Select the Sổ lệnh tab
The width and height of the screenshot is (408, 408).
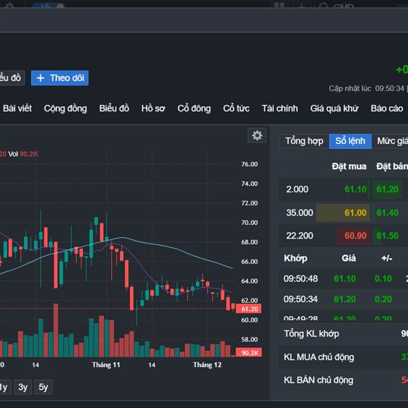click(x=350, y=141)
